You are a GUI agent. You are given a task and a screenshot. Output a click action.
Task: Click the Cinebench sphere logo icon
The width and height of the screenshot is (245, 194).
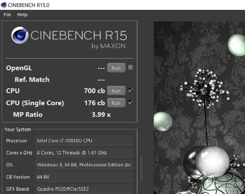20,35
